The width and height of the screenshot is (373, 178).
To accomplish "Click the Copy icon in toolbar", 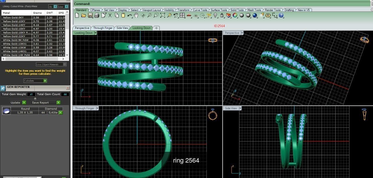I will click(117, 15).
